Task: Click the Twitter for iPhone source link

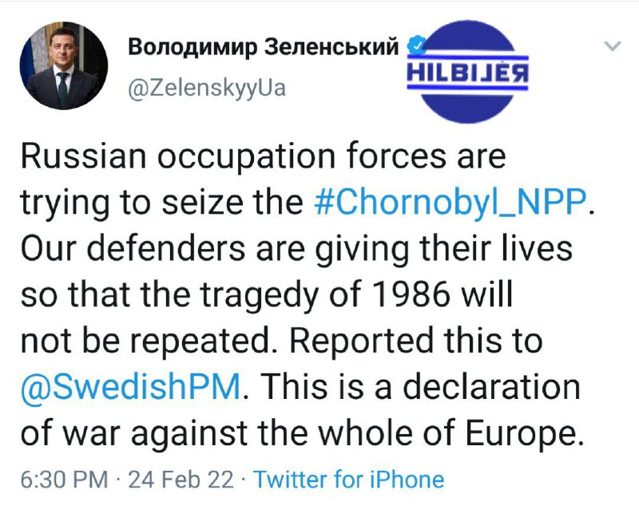Action: (348, 479)
